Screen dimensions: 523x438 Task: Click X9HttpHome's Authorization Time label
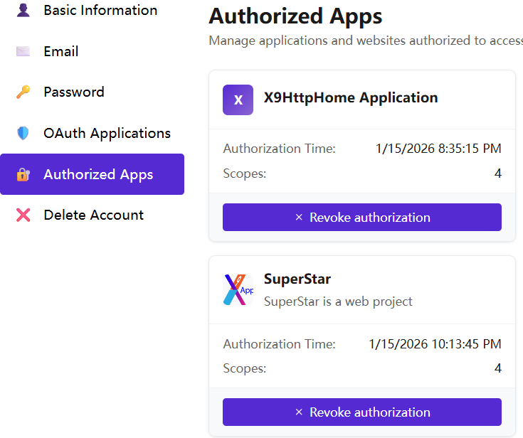coord(279,149)
